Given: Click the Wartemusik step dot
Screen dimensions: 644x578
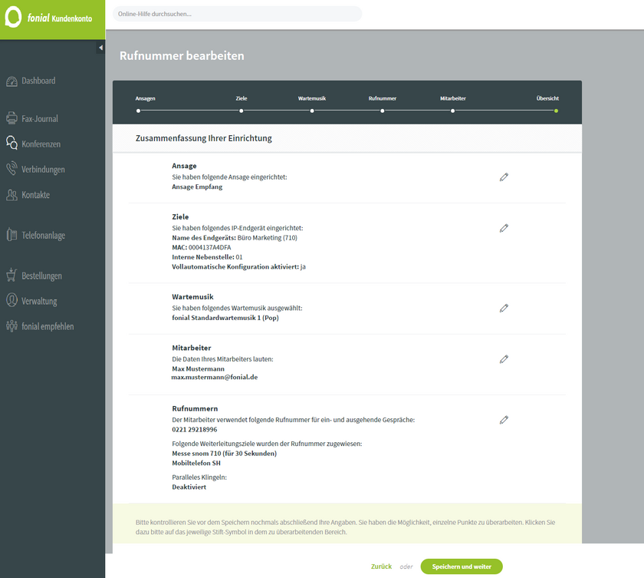Looking at the screenshot, I should coord(312,111).
